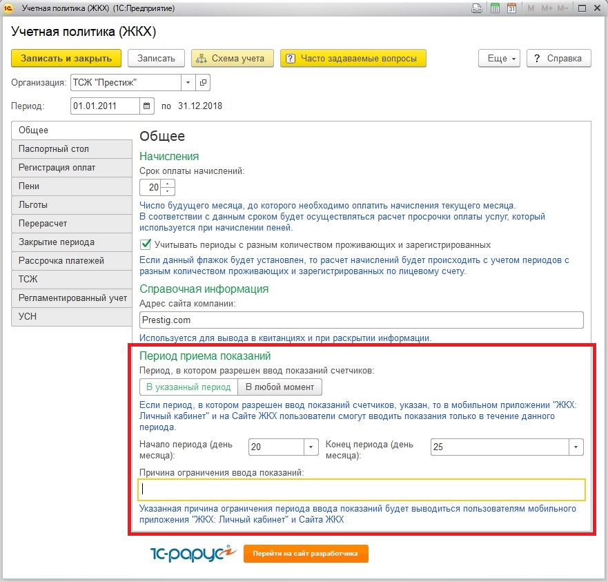Open the calculator icon in title bar
Viewport: 608px width, 582px height.
click(x=495, y=8)
